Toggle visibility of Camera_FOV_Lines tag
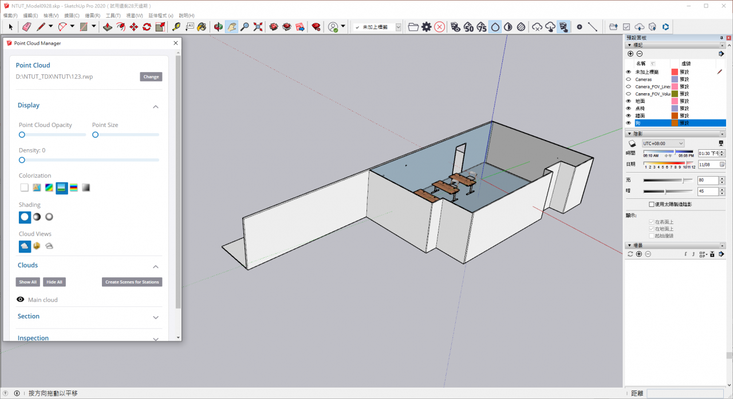This screenshot has height=399, width=733. (628, 86)
